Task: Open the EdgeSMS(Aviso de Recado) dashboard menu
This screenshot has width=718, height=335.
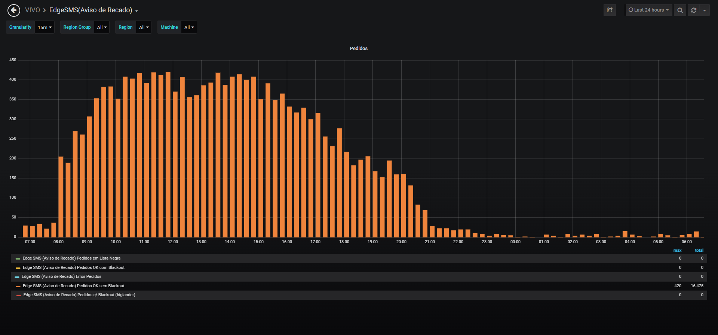Action: [93, 10]
